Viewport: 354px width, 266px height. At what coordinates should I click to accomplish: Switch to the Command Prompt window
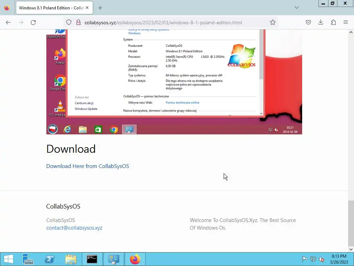[92, 259]
